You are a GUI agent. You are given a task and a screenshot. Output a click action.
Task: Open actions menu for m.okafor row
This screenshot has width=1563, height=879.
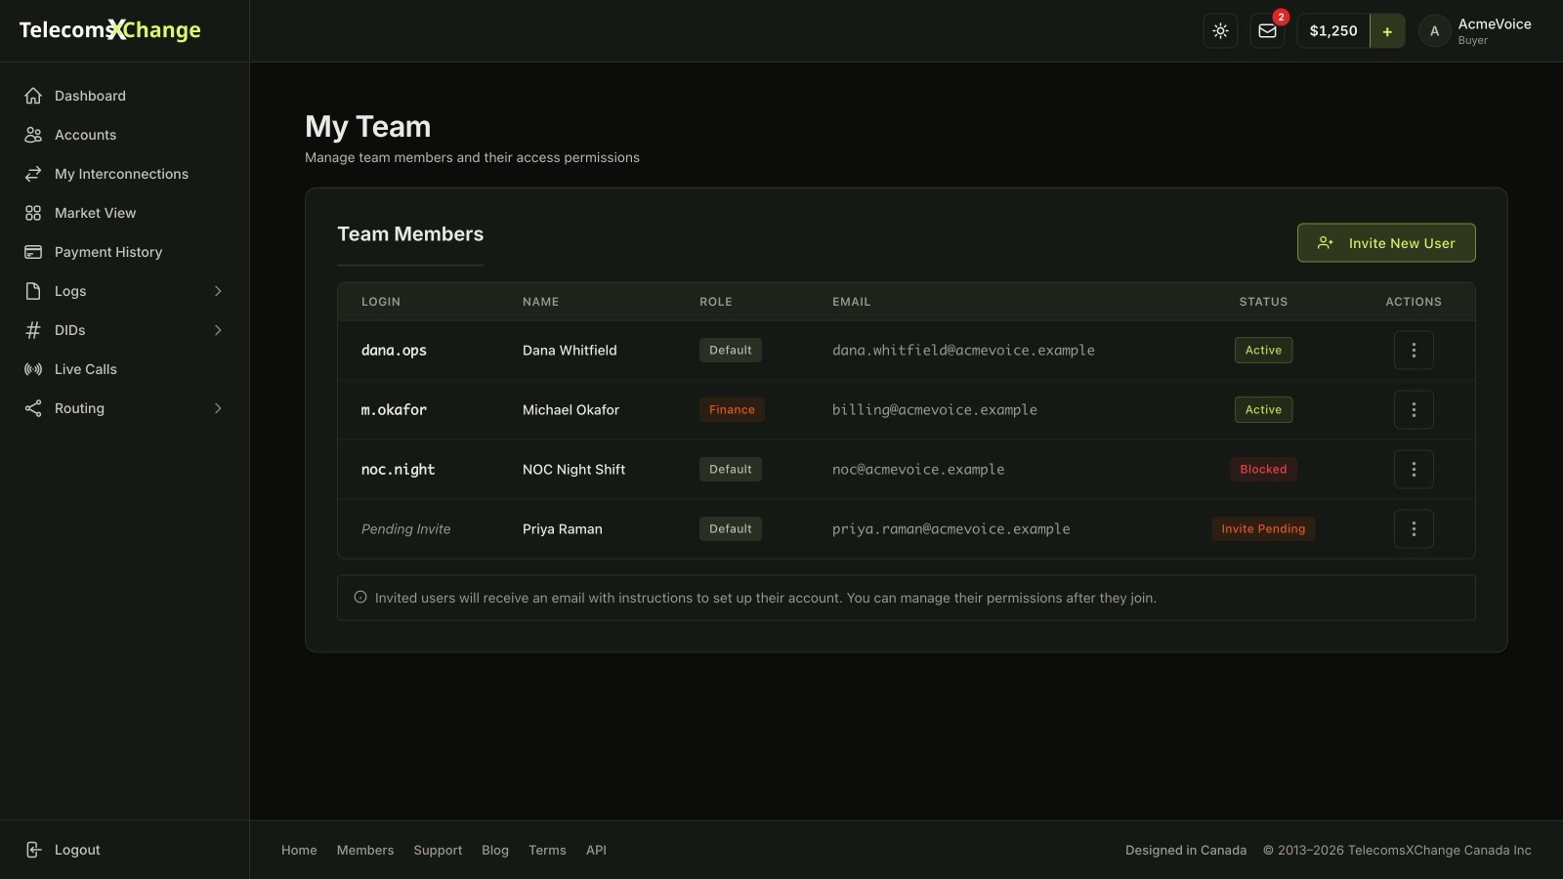point(1414,410)
